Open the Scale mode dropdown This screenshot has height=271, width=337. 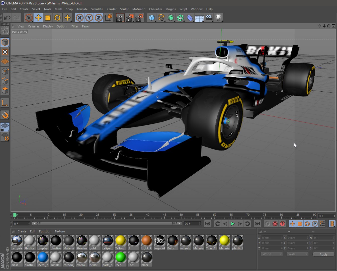[x=297, y=254]
